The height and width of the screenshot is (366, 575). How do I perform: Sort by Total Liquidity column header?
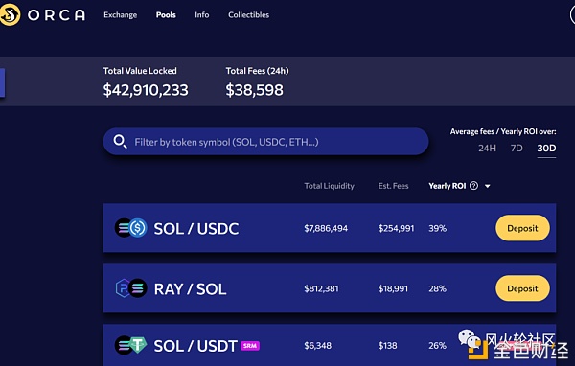tap(329, 186)
